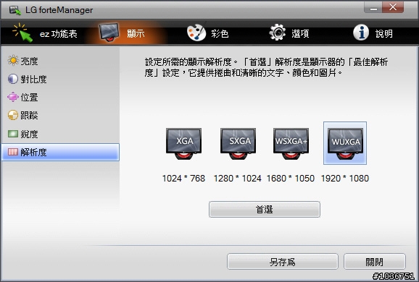Choose the WUXGA monitor icon
Screen dimensions: 419x282
(345, 143)
